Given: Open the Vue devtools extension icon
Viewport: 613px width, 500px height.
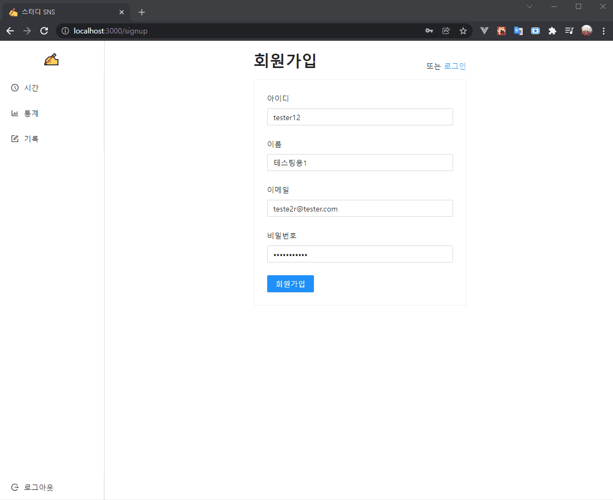Looking at the screenshot, I should pos(484,31).
